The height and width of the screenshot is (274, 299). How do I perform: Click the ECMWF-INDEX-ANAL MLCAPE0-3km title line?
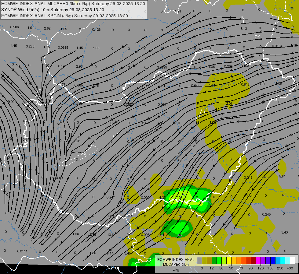(x=73, y=4)
